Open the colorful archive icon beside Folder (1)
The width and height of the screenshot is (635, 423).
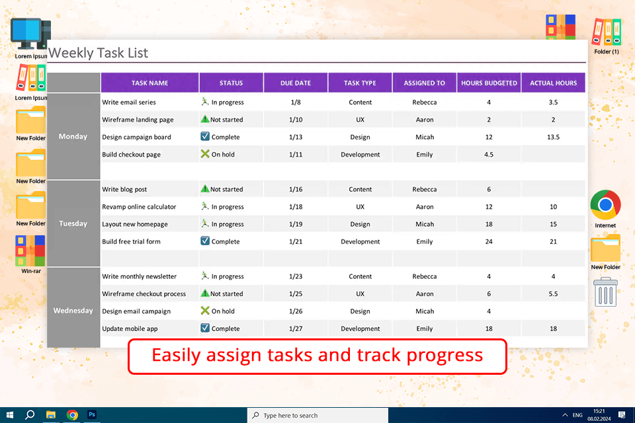[560, 26]
